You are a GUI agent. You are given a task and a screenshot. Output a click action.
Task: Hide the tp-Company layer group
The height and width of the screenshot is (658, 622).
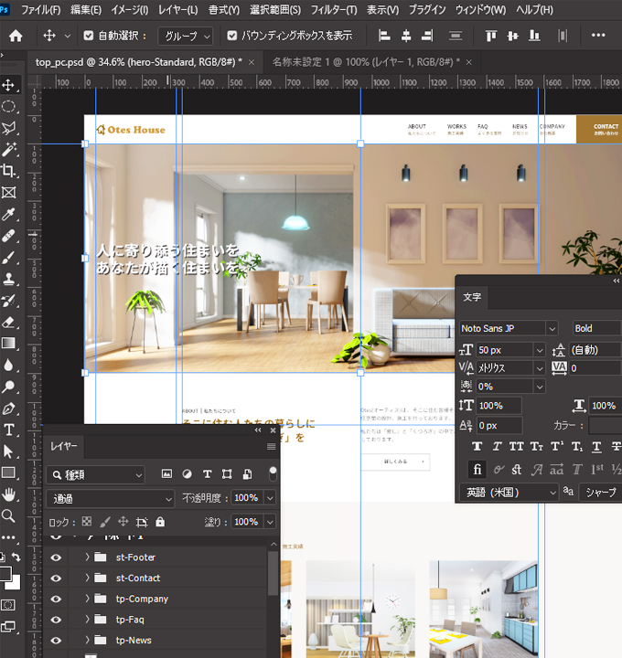tap(56, 599)
